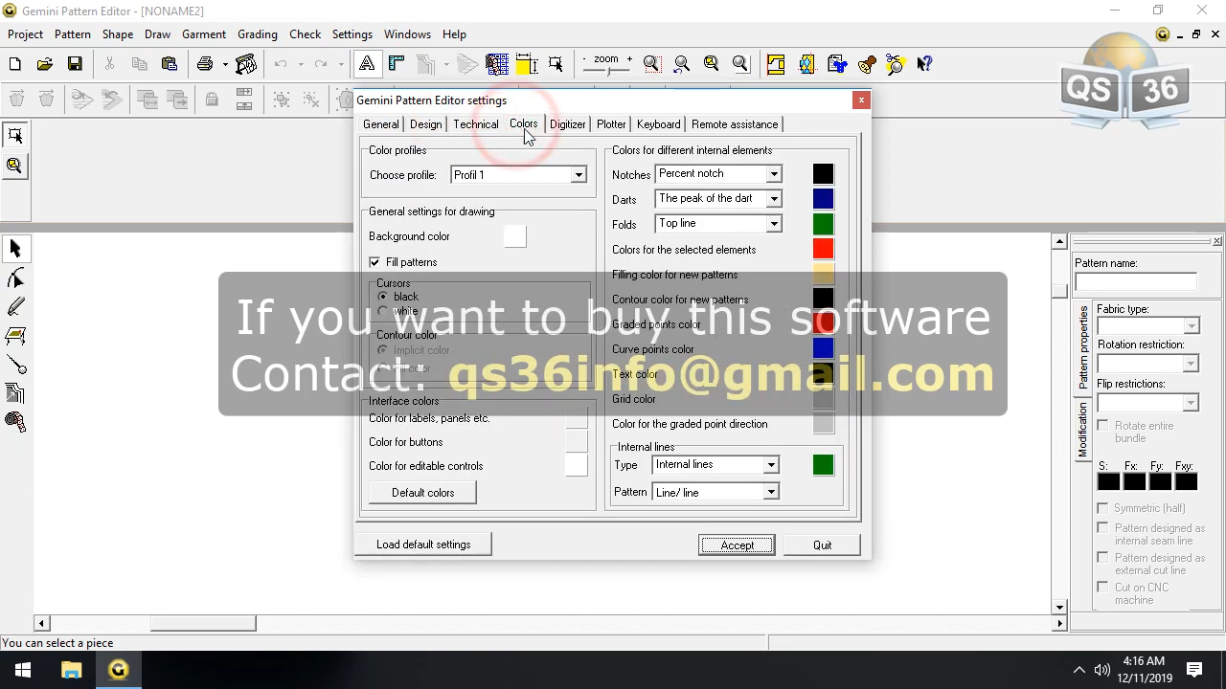Viewport: 1226px width, 689px height.
Task: Uncheck the Fill patterns checkbox
Action: (375, 262)
